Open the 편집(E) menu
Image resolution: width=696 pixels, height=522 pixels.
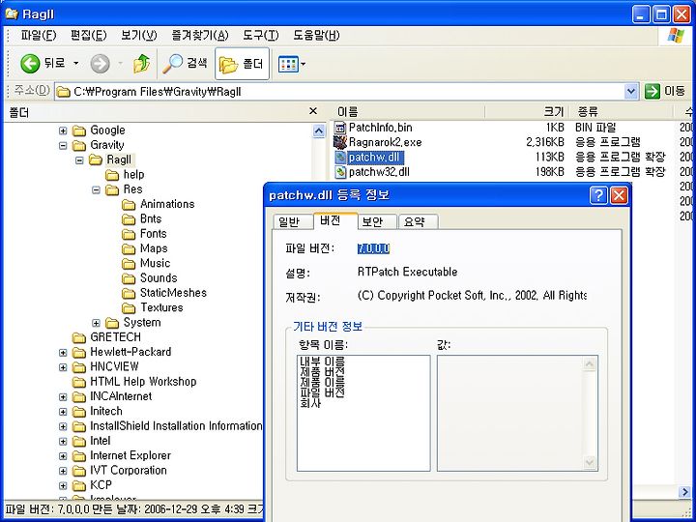pyautogui.click(x=88, y=36)
